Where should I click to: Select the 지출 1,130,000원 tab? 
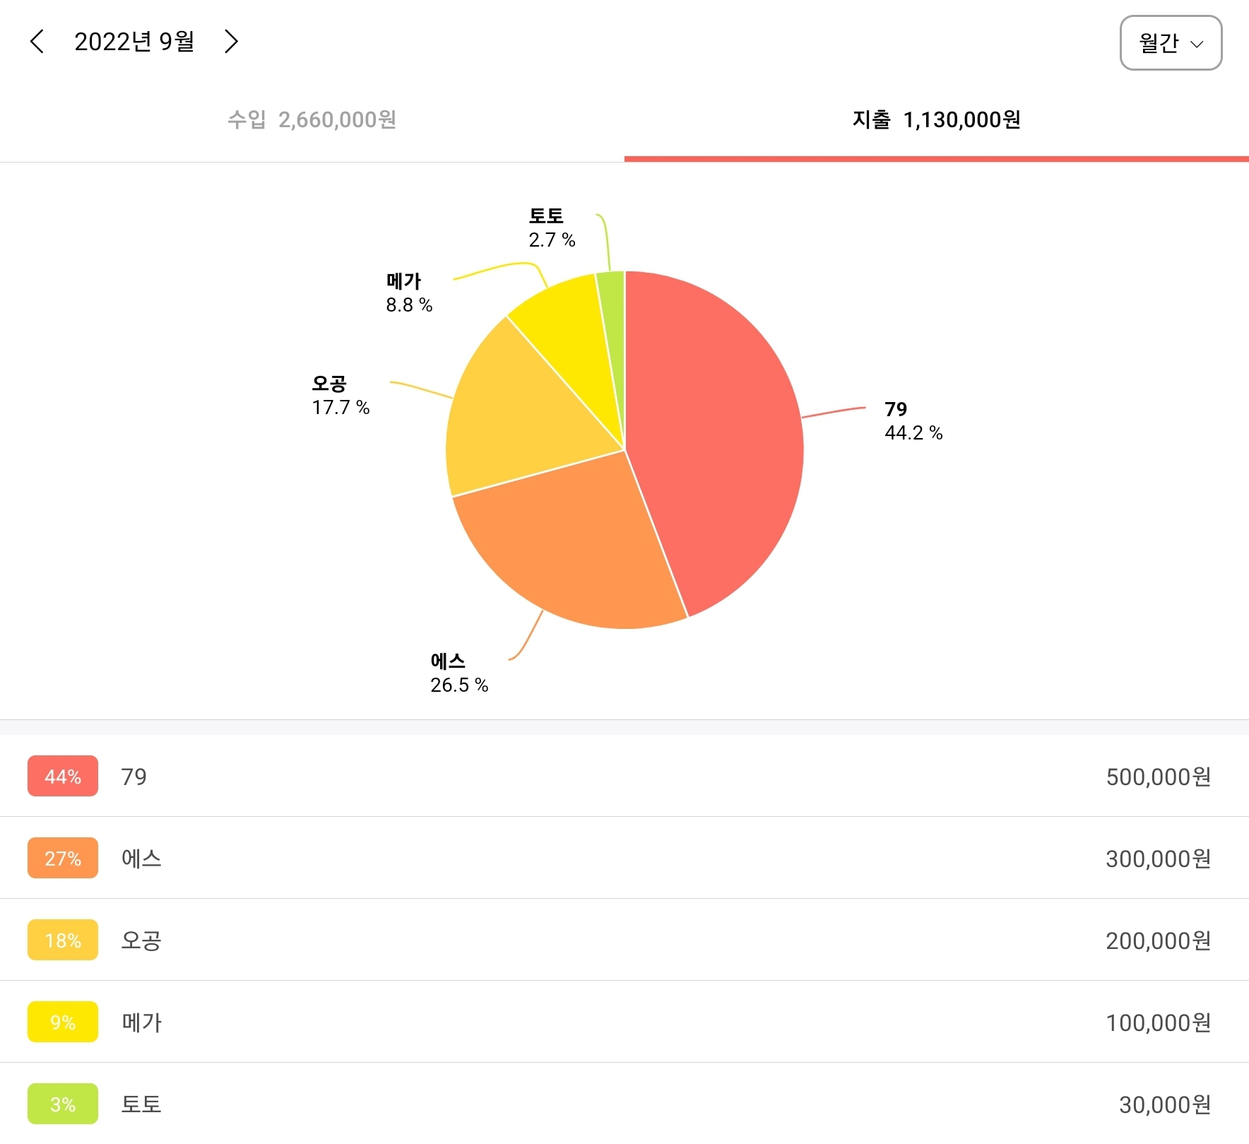point(936,120)
